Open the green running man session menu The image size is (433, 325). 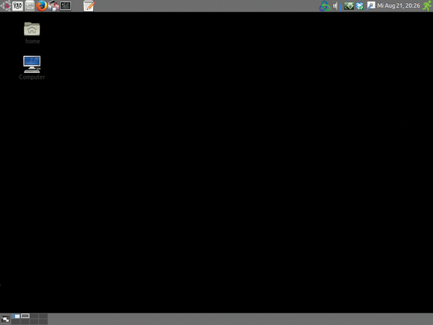[x=427, y=6]
